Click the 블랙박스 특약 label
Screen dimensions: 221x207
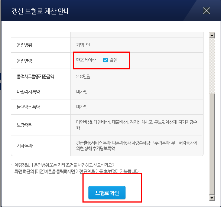29,107
